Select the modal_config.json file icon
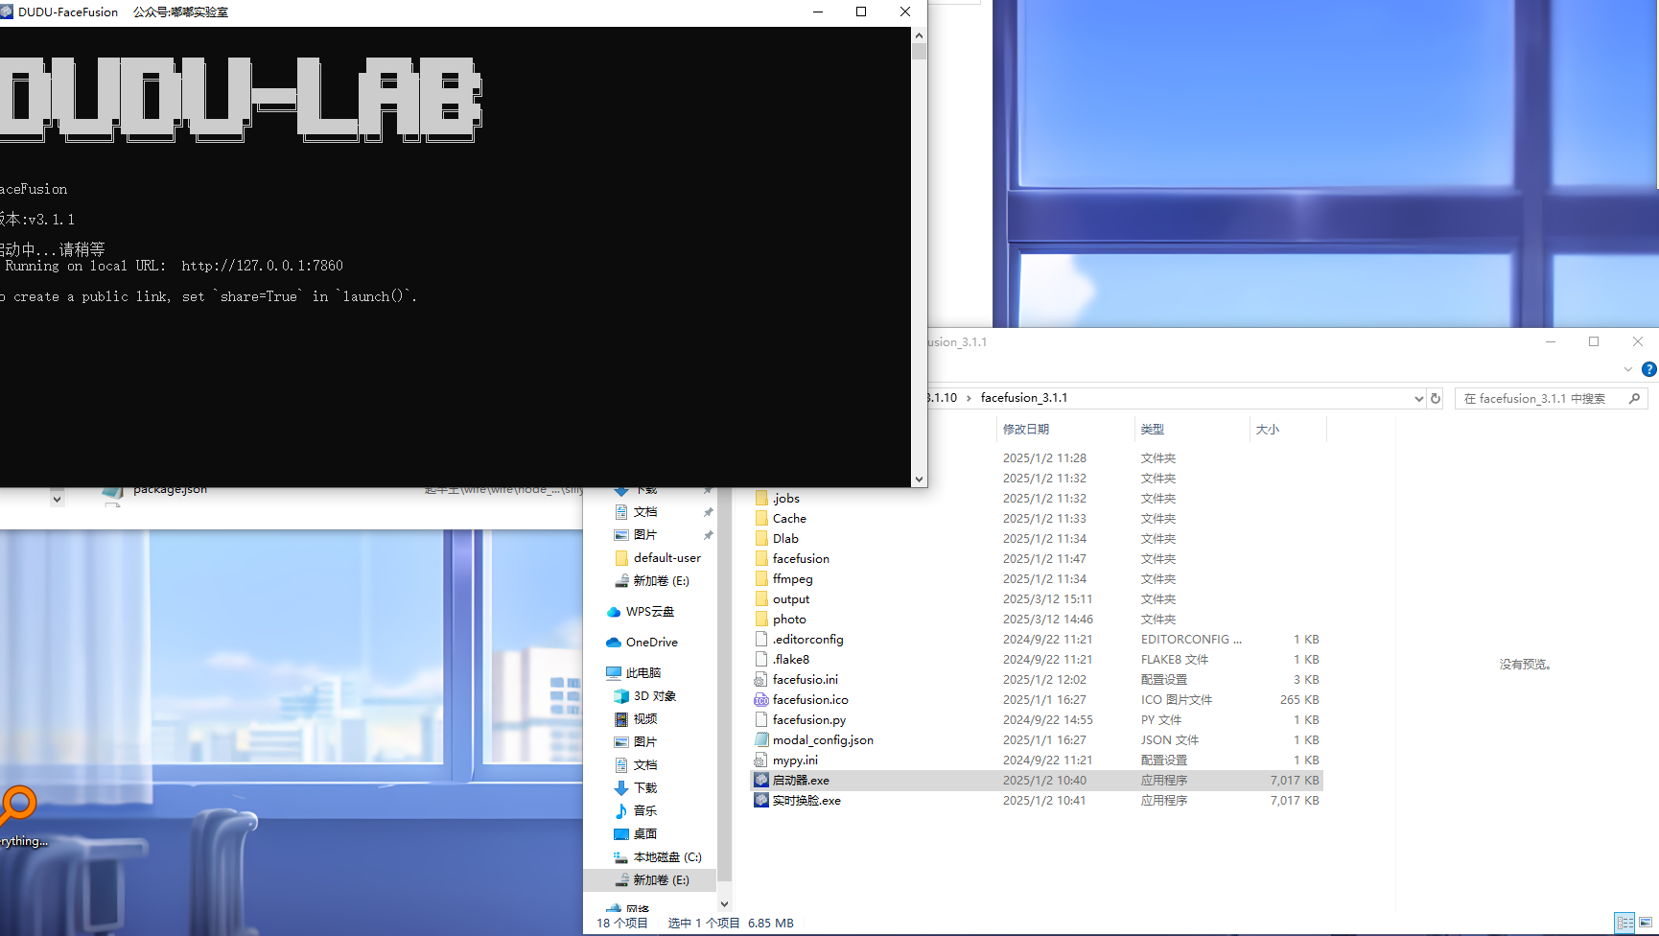Image resolution: width=1659 pixels, height=936 pixels. pyautogui.click(x=761, y=739)
